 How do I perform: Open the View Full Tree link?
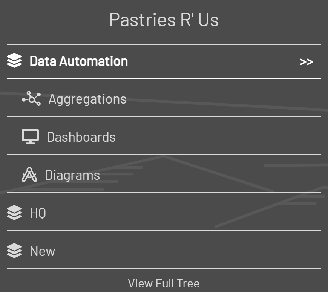[x=164, y=283]
